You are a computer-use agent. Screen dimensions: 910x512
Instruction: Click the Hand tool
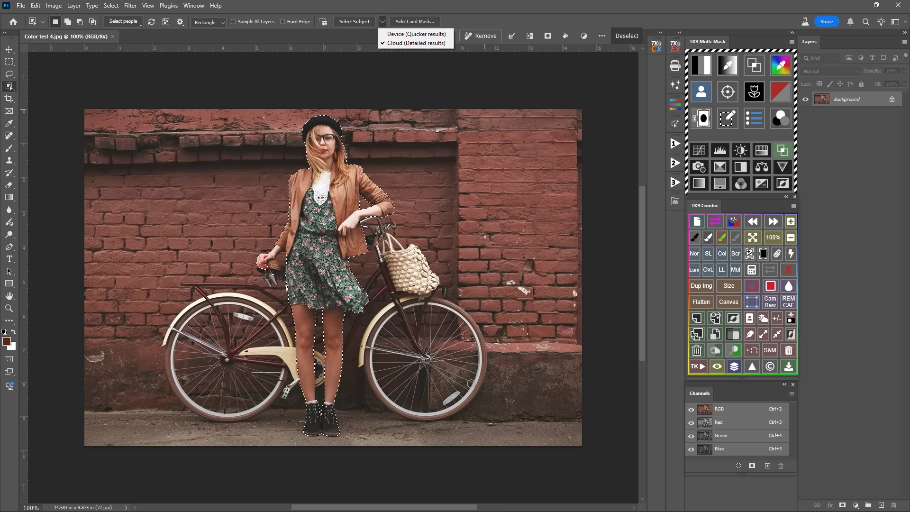coord(9,296)
